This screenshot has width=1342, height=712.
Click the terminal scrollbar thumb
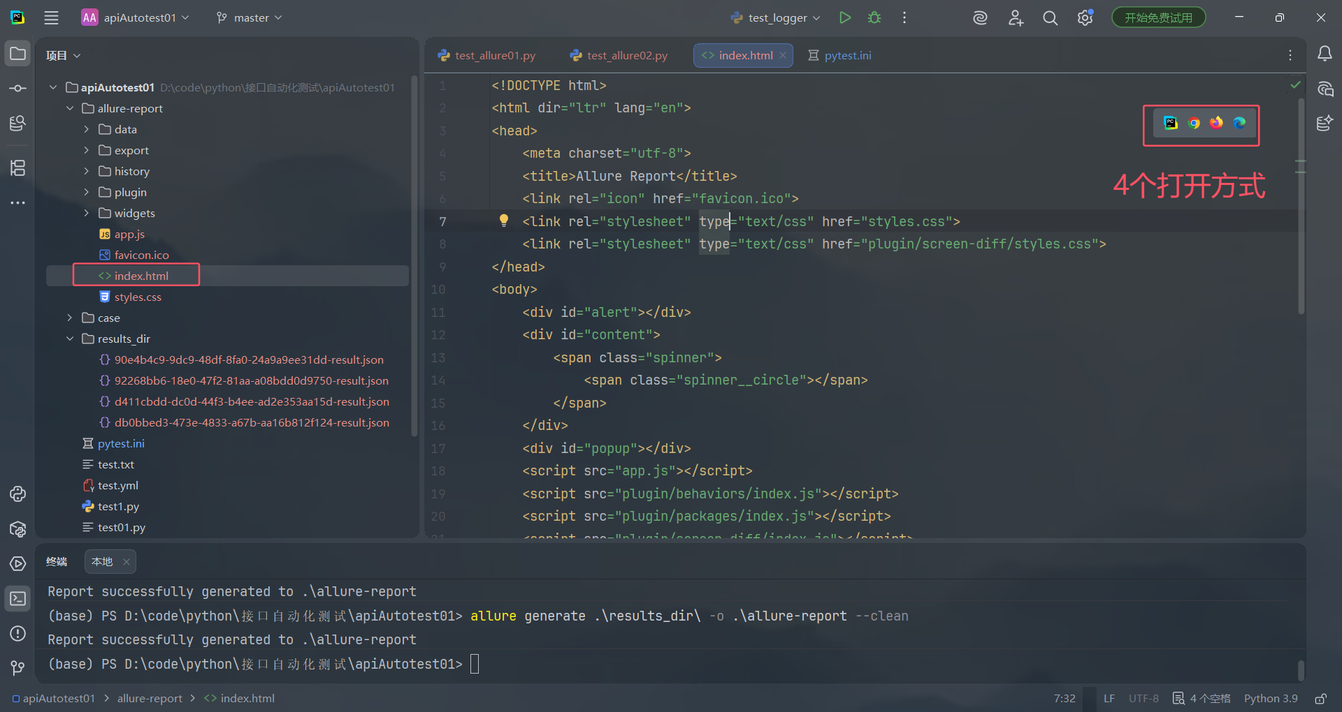pos(1301,670)
